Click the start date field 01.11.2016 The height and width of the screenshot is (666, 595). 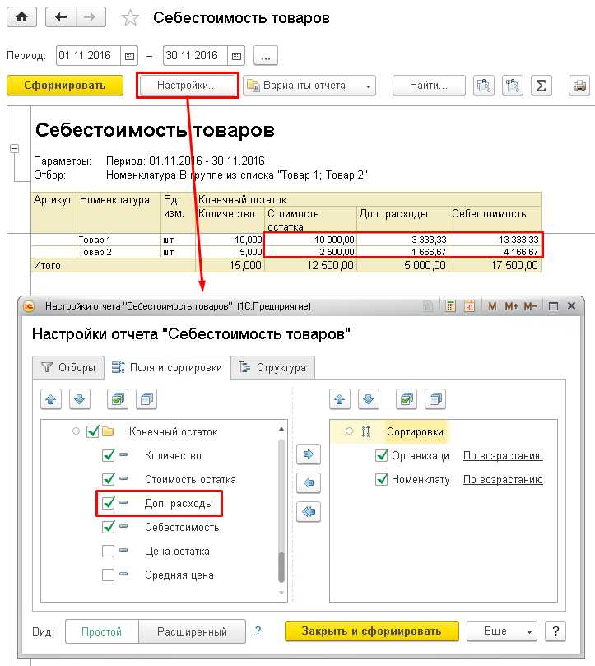pos(89,56)
